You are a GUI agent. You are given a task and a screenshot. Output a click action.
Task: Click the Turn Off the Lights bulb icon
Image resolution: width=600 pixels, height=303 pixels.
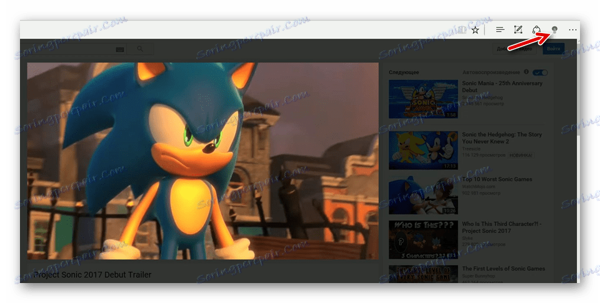tap(554, 30)
